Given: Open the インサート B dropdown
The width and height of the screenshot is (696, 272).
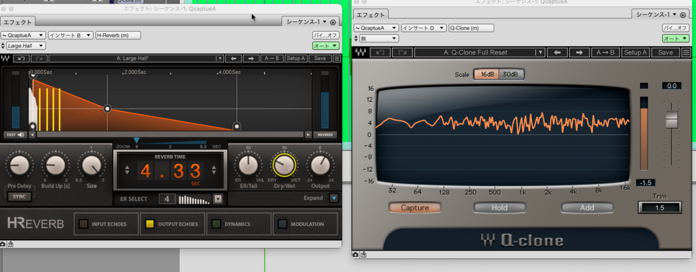Looking at the screenshot, I should [x=70, y=35].
